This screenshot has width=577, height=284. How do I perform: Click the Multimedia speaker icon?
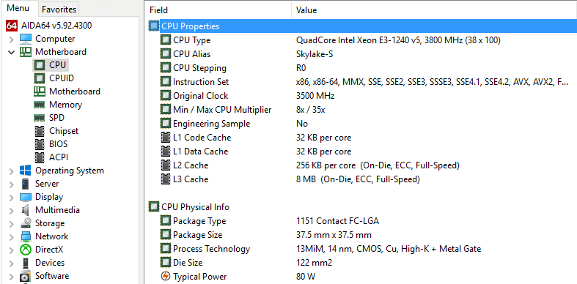26,210
